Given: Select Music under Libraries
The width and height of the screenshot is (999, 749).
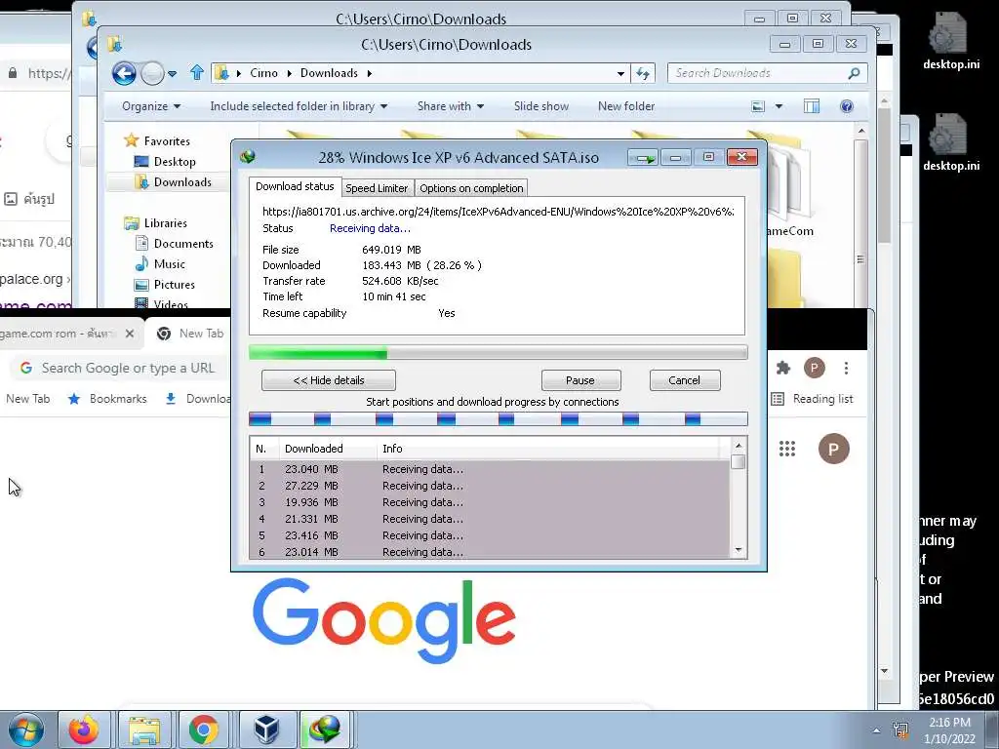Looking at the screenshot, I should [170, 263].
